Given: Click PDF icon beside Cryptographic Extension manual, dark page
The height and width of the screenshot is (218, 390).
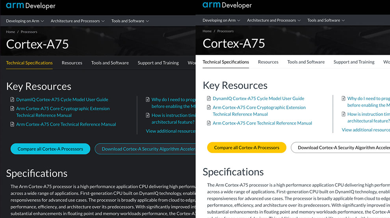Looking at the screenshot, I should click(x=13, y=109).
